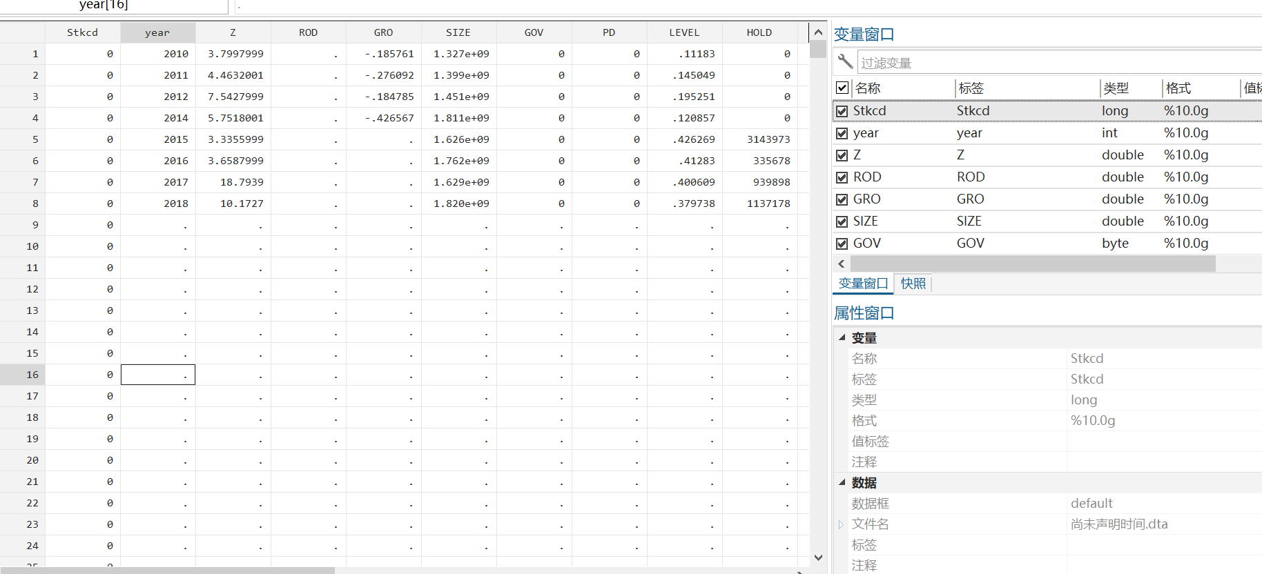Sort variables by the 名称 header
Viewport: 1262px width, 574px height.
pyautogui.click(x=903, y=88)
